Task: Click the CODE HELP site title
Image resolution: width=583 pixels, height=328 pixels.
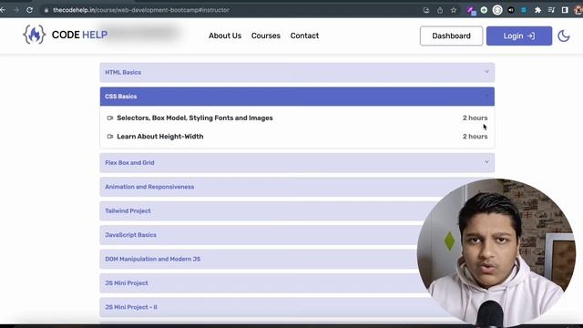Action: pyautogui.click(x=79, y=35)
